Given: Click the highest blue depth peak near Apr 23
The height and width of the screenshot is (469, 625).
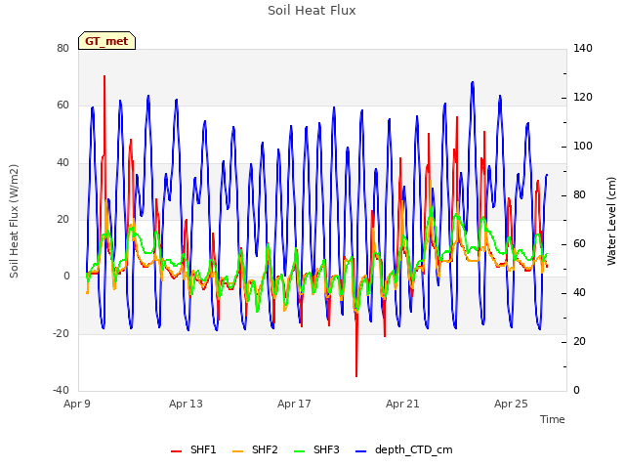Looking at the screenshot, I should pyautogui.click(x=473, y=82).
